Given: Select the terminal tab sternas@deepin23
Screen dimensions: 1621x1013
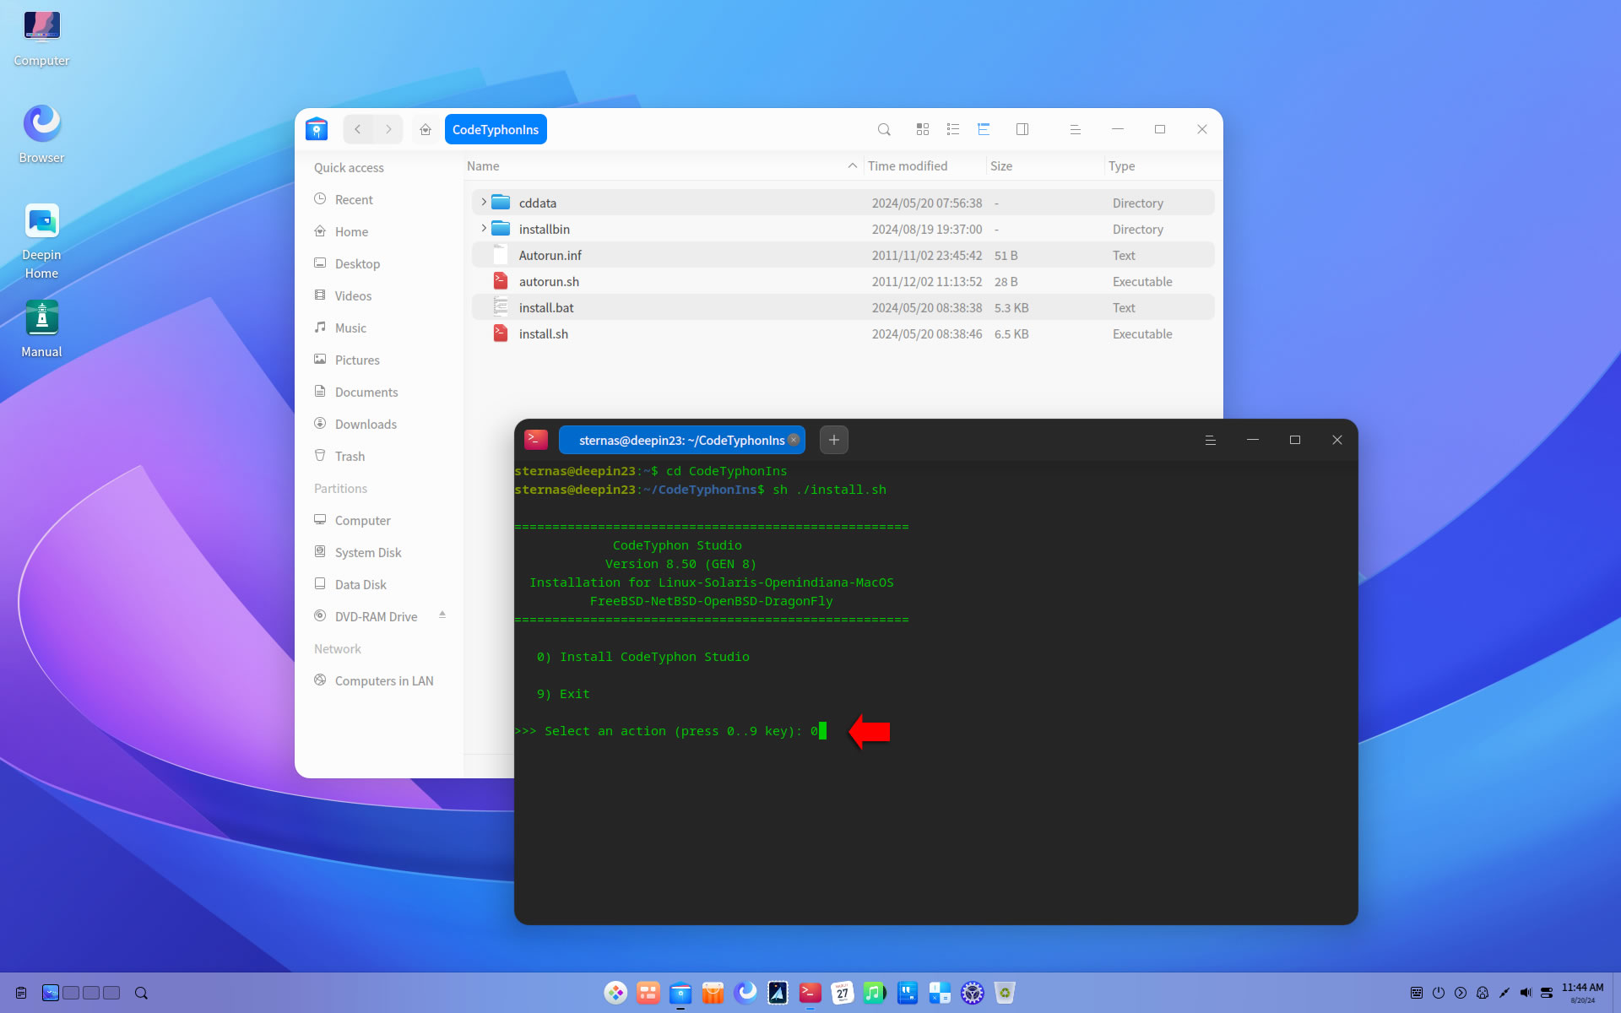Looking at the screenshot, I should [681, 440].
